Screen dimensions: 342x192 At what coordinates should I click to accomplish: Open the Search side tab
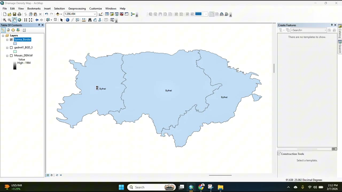pos(340,47)
